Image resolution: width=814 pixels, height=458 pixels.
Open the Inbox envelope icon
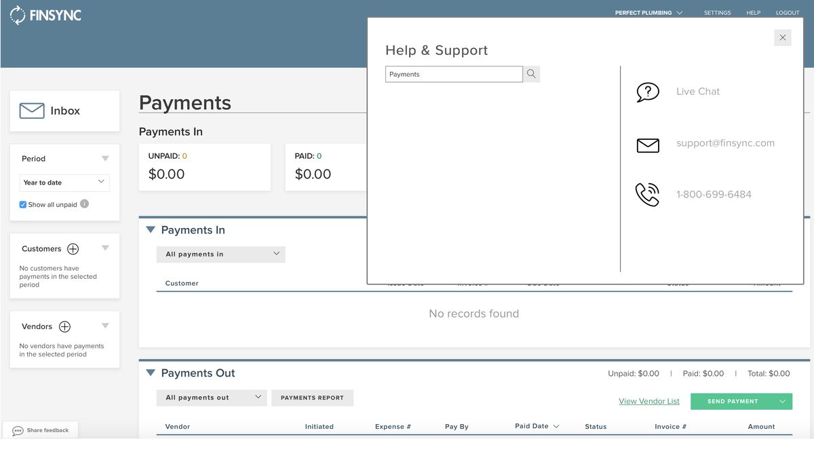point(31,110)
